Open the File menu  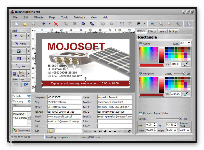tap(15, 17)
